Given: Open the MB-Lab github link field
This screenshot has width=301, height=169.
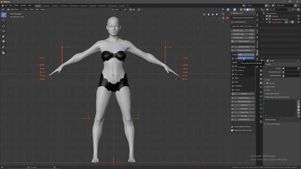Looking at the screenshot, I should tap(243, 18).
